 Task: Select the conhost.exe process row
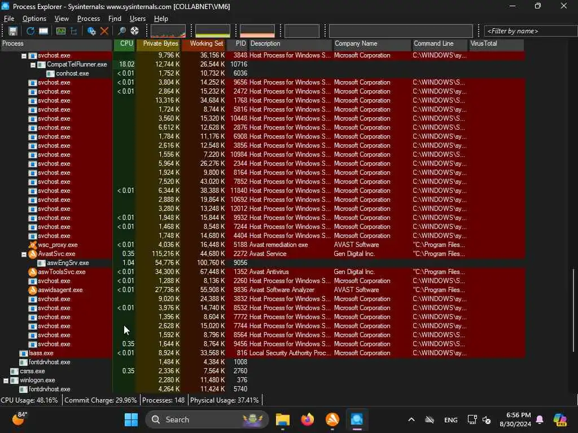(x=262, y=73)
